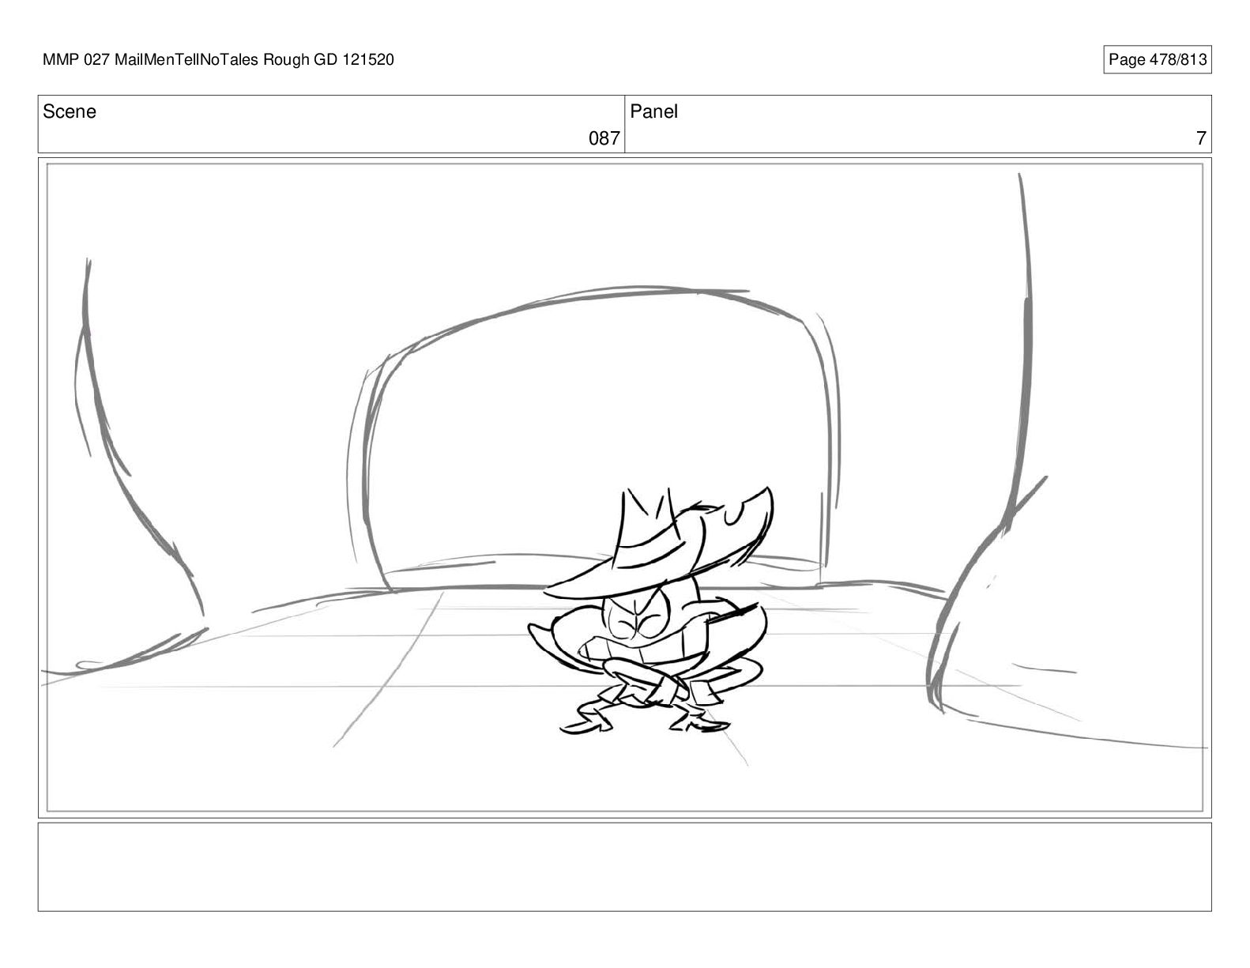The height and width of the screenshot is (968, 1250).
Task: Click the 'Panel' header label
Action: click(x=654, y=112)
